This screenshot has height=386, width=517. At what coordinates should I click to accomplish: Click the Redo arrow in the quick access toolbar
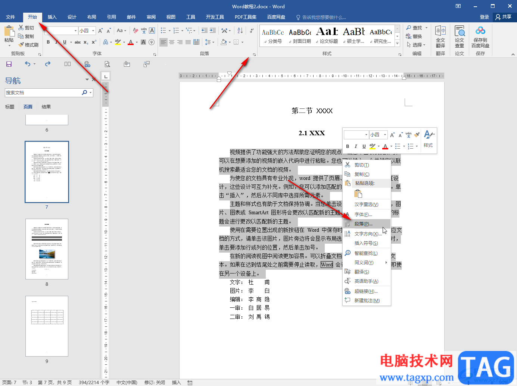click(48, 64)
